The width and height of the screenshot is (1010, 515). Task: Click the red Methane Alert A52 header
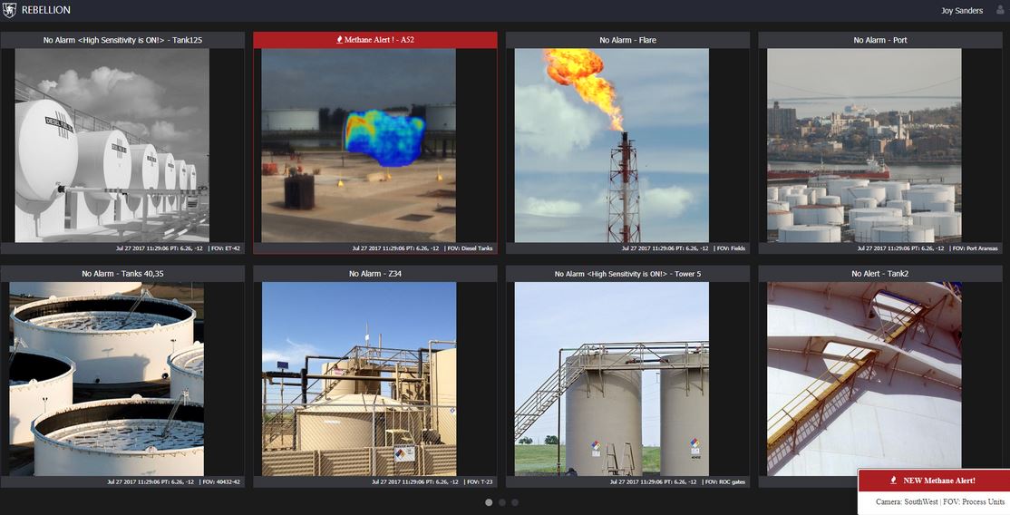(375, 40)
